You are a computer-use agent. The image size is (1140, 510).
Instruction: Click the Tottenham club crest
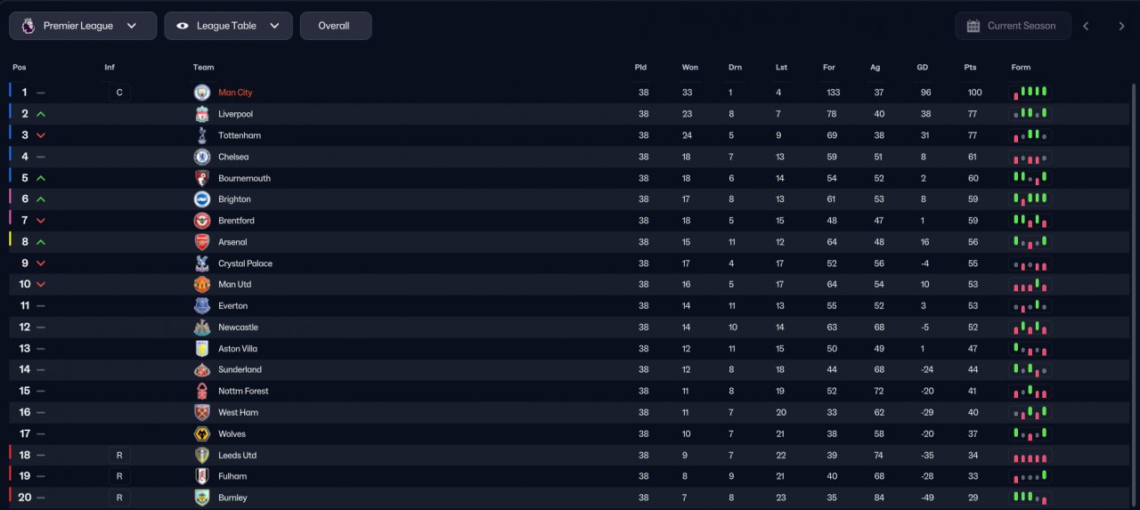[x=202, y=135]
